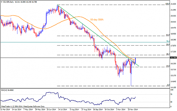
Task: Click date label 27 Aug 2014
Action: pyautogui.click(x=86, y=109)
